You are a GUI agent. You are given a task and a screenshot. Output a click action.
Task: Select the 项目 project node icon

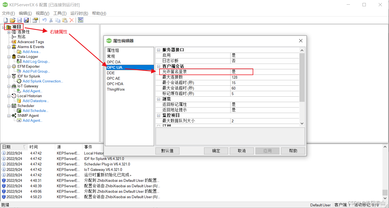click(8, 27)
